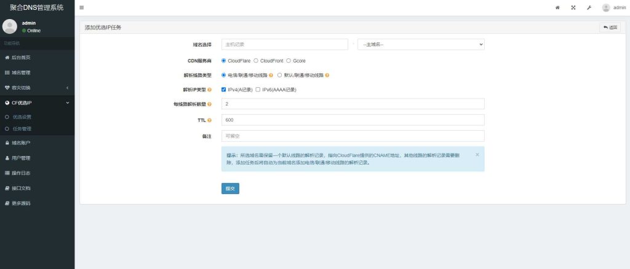Open the 主域名 dropdown
This screenshot has width=630, height=269.
tap(421, 44)
